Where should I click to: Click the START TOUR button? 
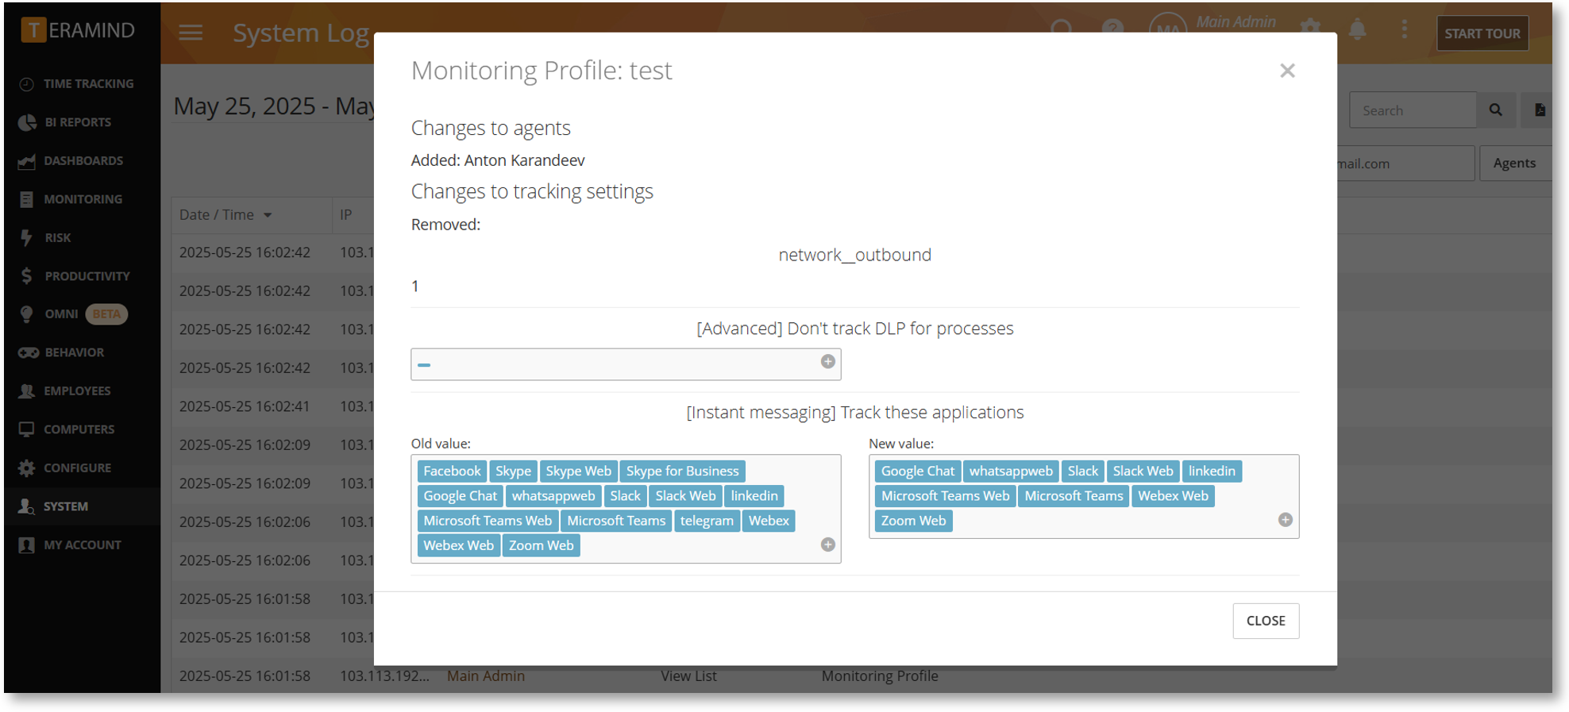tap(1482, 33)
